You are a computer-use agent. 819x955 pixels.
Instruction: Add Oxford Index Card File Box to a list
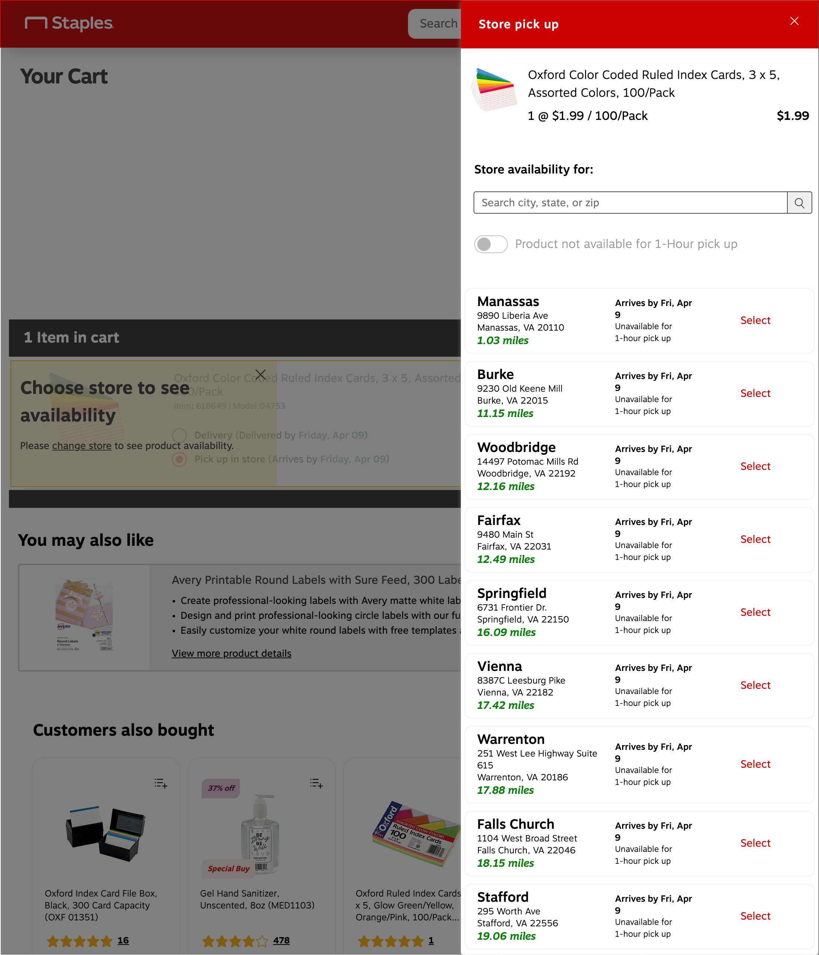(161, 783)
